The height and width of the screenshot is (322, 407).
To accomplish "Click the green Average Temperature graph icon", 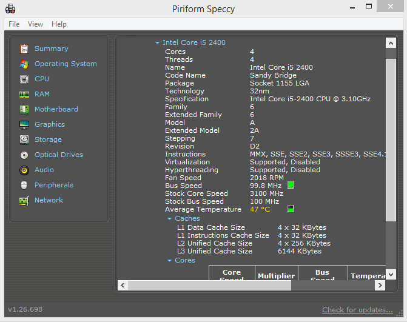I will pos(291,209).
